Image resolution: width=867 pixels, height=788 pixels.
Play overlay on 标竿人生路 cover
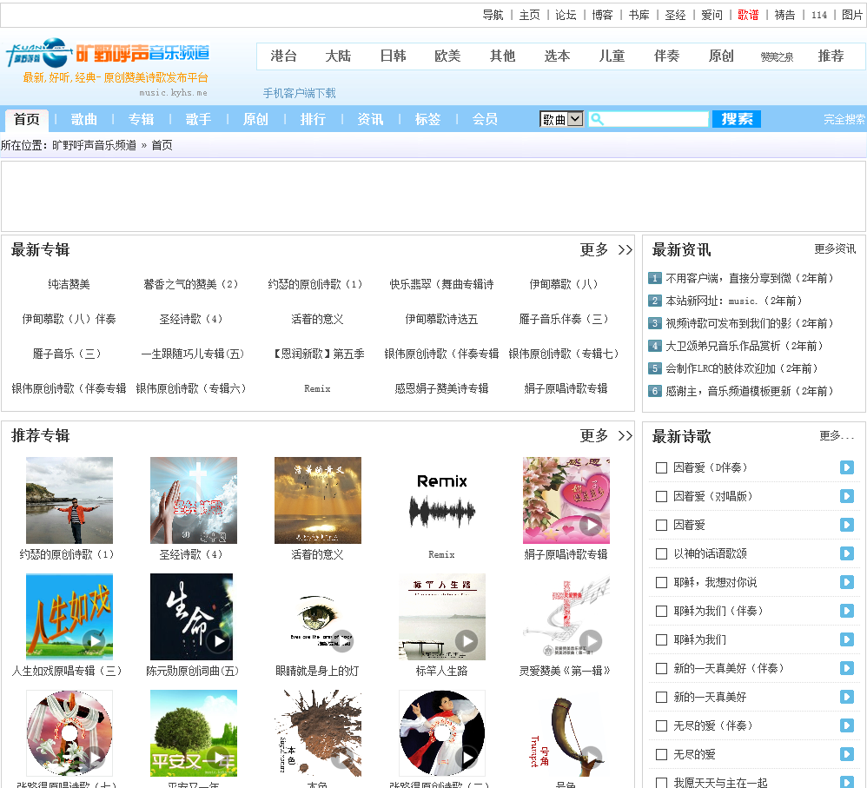click(467, 641)
